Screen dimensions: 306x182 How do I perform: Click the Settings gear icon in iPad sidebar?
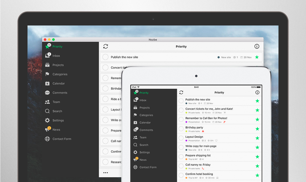(x=135, y=152)
